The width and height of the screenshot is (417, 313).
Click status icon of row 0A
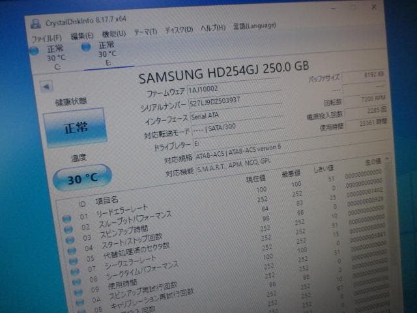[x=80, y=303]
